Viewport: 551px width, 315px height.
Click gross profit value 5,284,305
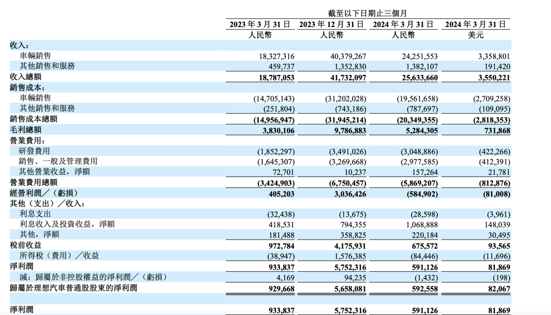pos(422,131)
